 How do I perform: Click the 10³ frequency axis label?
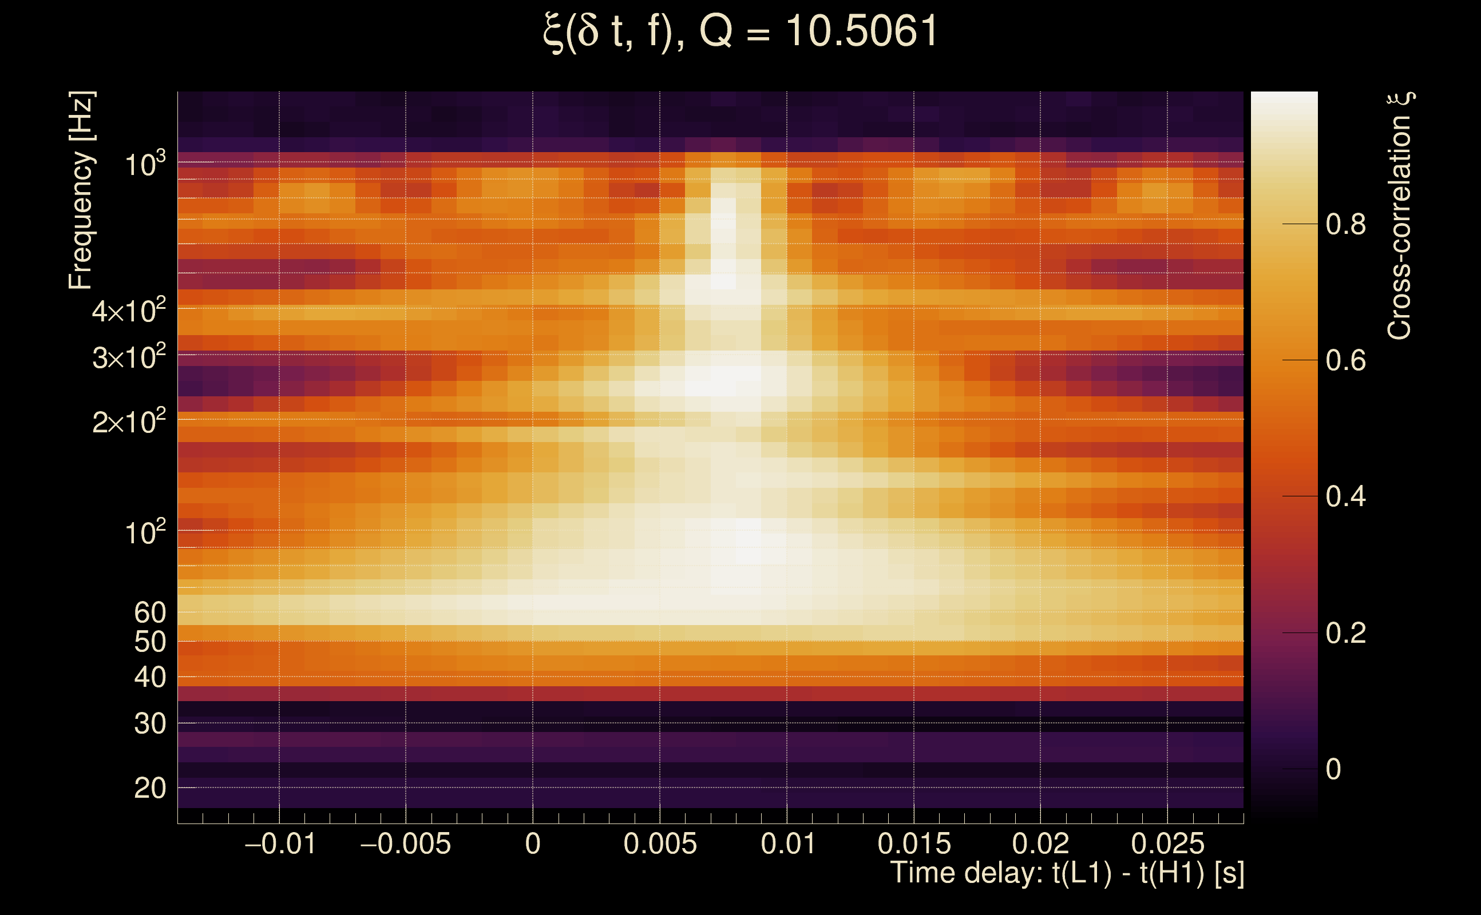tap(145, 165)
